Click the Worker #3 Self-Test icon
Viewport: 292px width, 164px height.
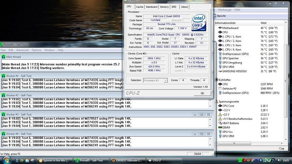point(3,115)
